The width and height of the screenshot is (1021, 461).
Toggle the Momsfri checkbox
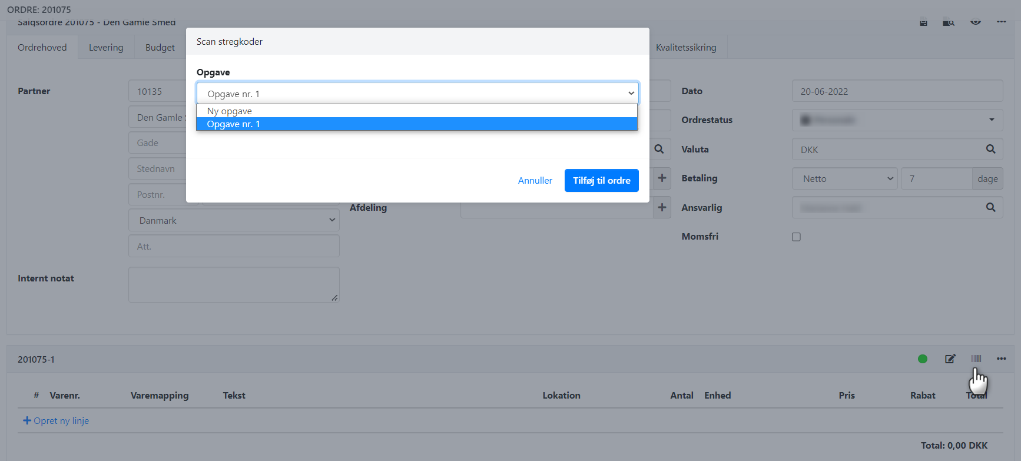[x=796, y=237]
